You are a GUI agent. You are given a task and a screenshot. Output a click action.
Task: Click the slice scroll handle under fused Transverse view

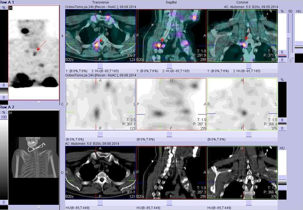(x=100, y=64)
